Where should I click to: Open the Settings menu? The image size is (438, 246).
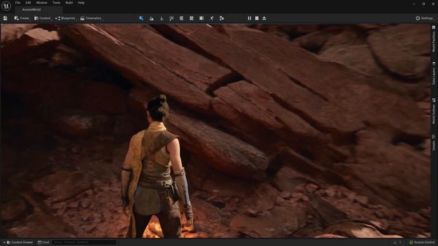[x=424, y=18]
